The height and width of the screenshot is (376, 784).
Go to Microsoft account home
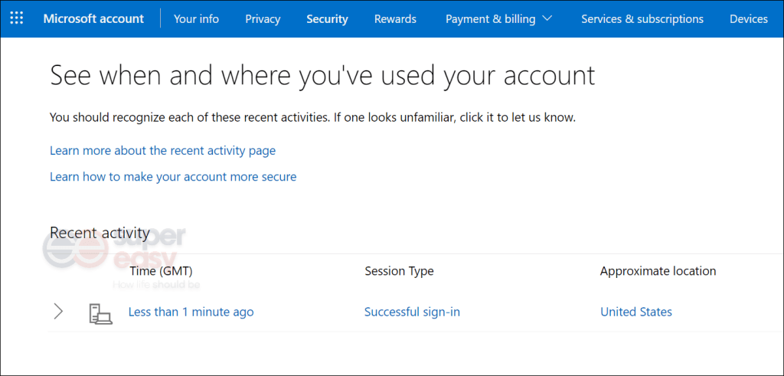click(x=93, y=19)
